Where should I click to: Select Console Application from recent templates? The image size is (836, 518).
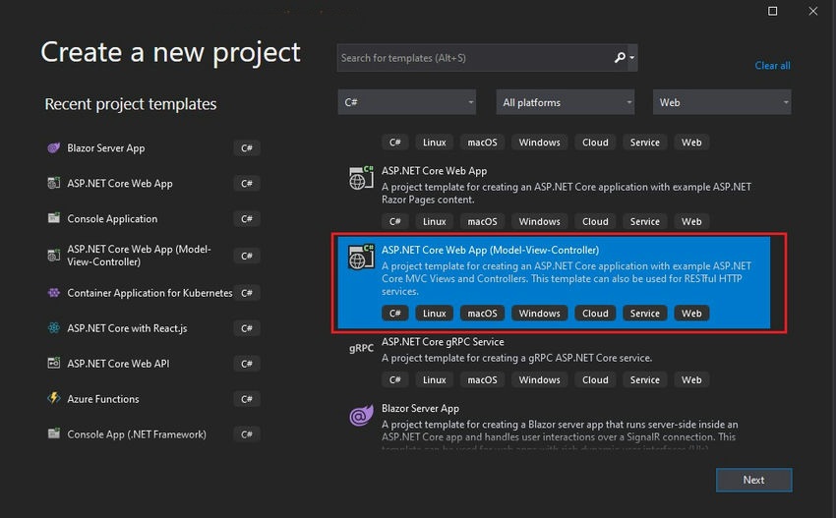point(112,218)
